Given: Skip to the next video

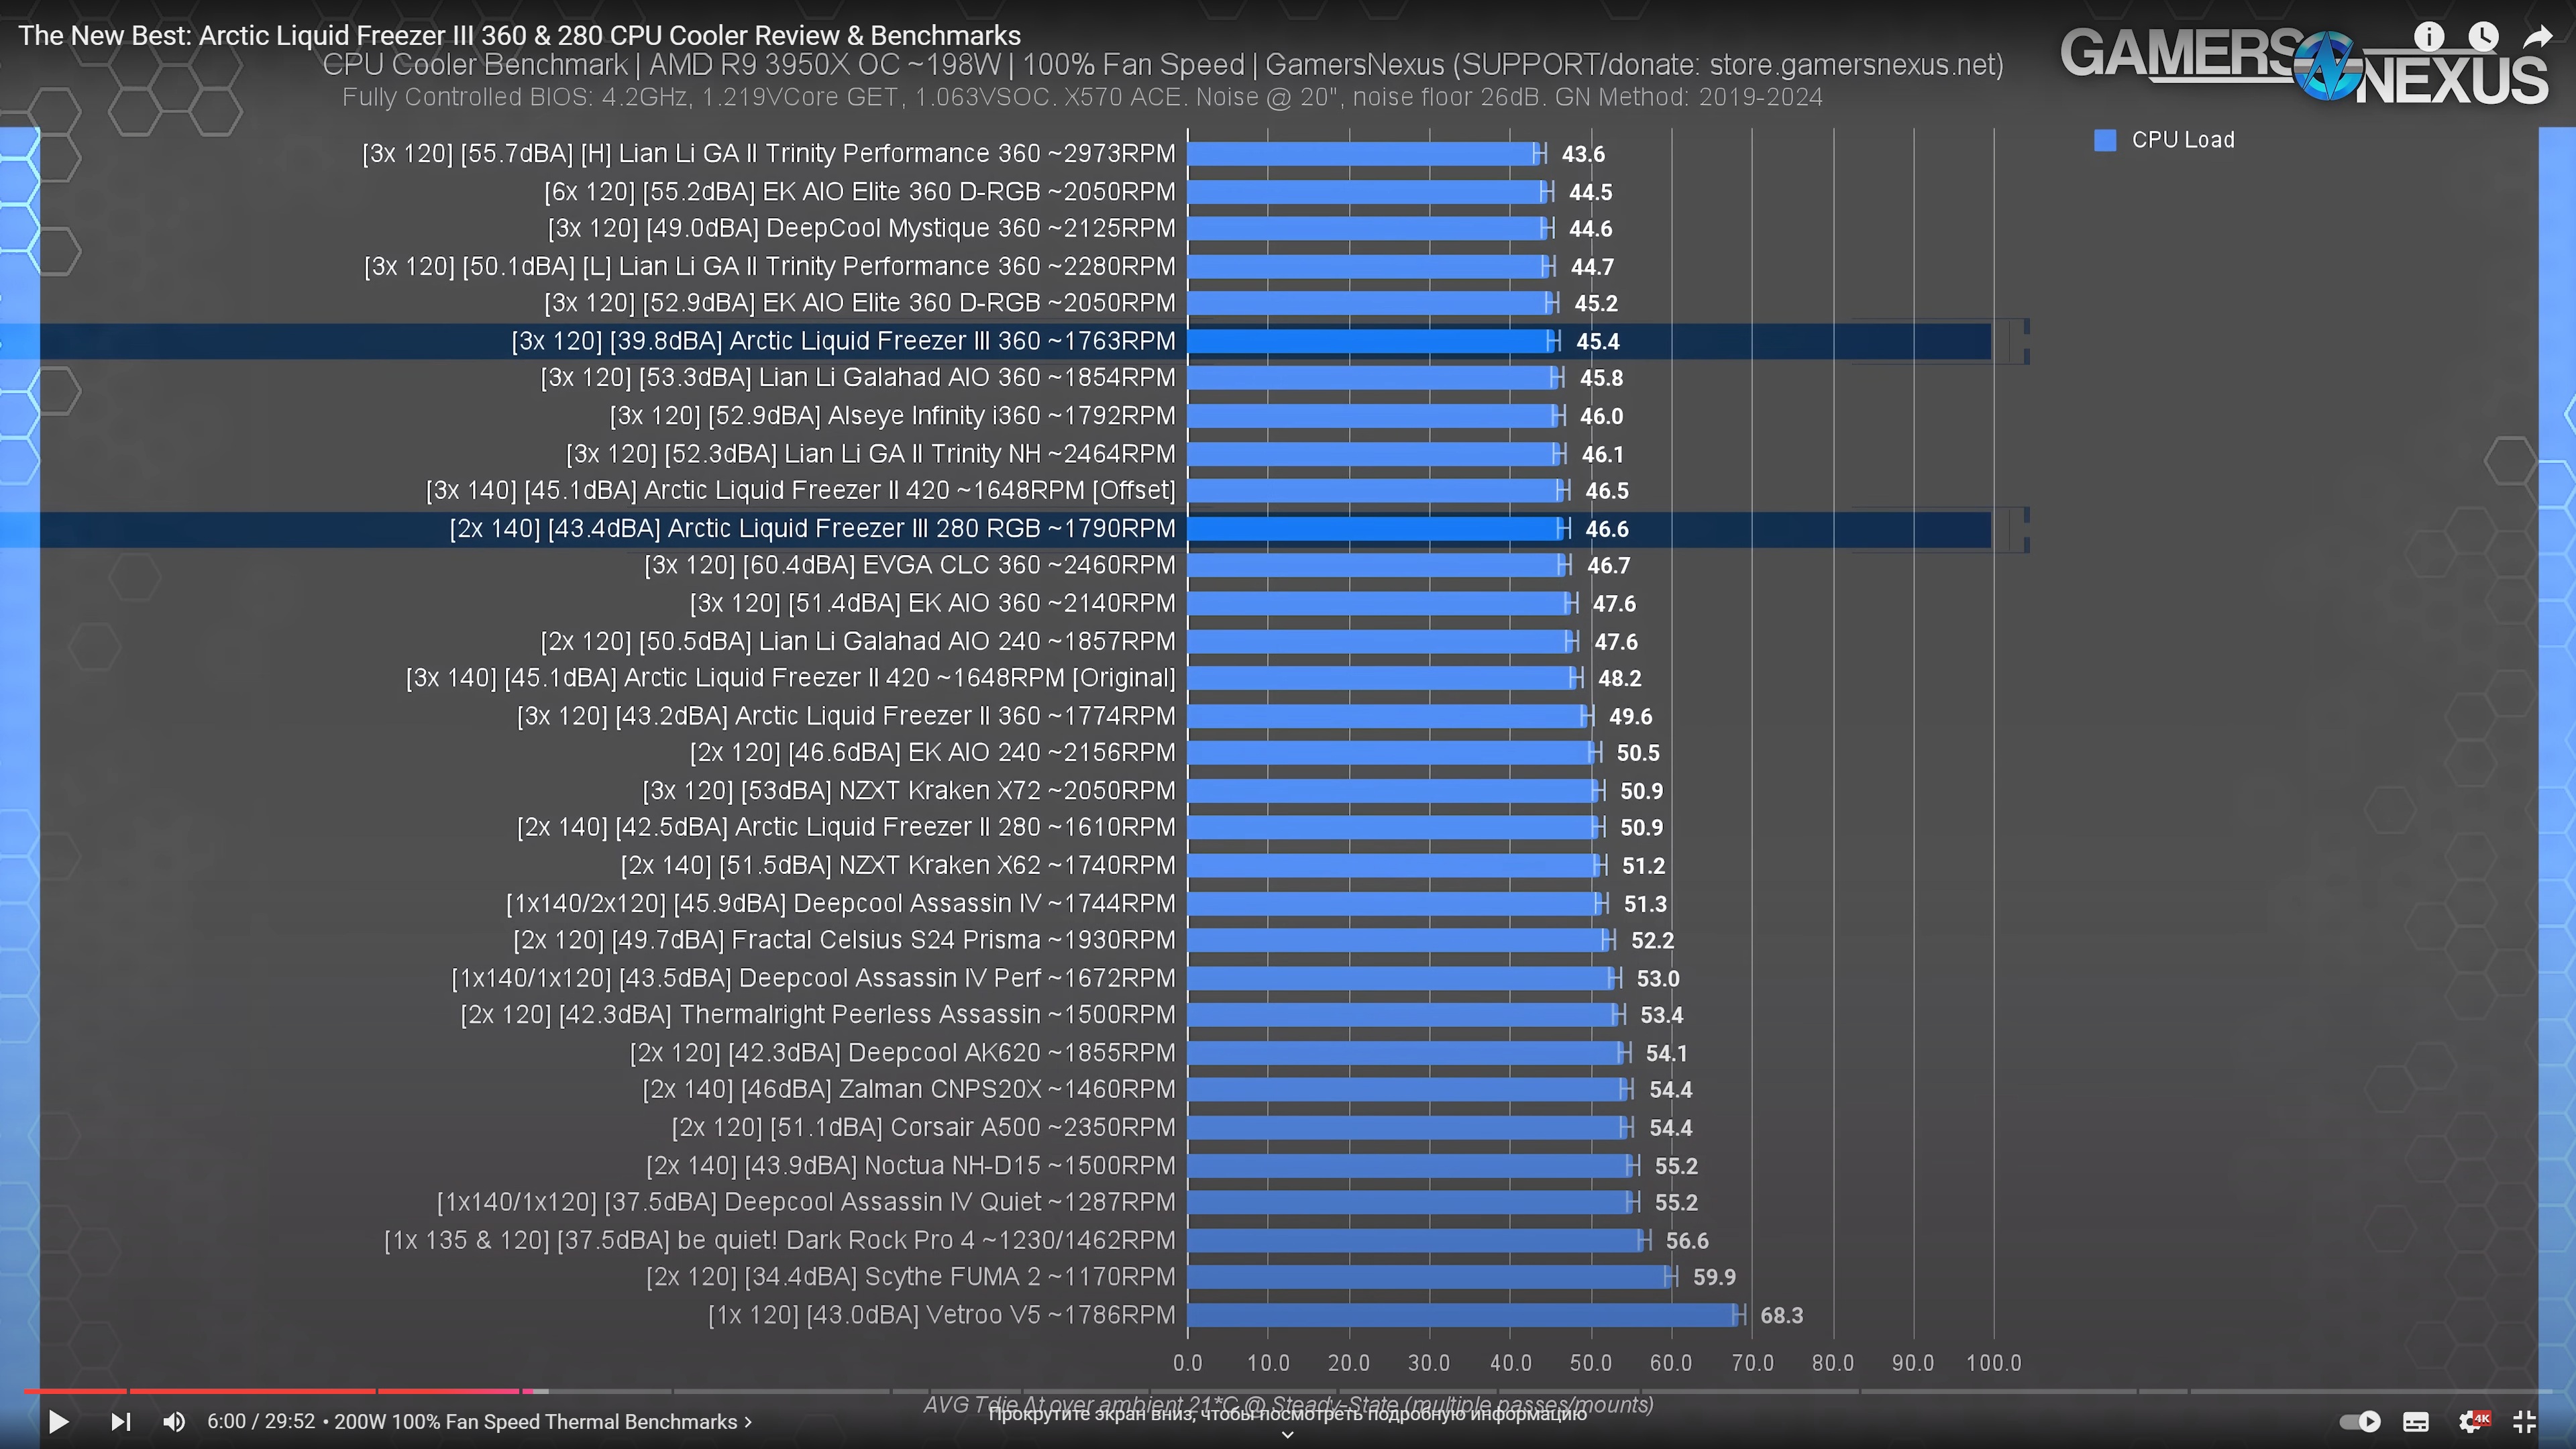Looking at the screenshot, I should pos(121,1421).
